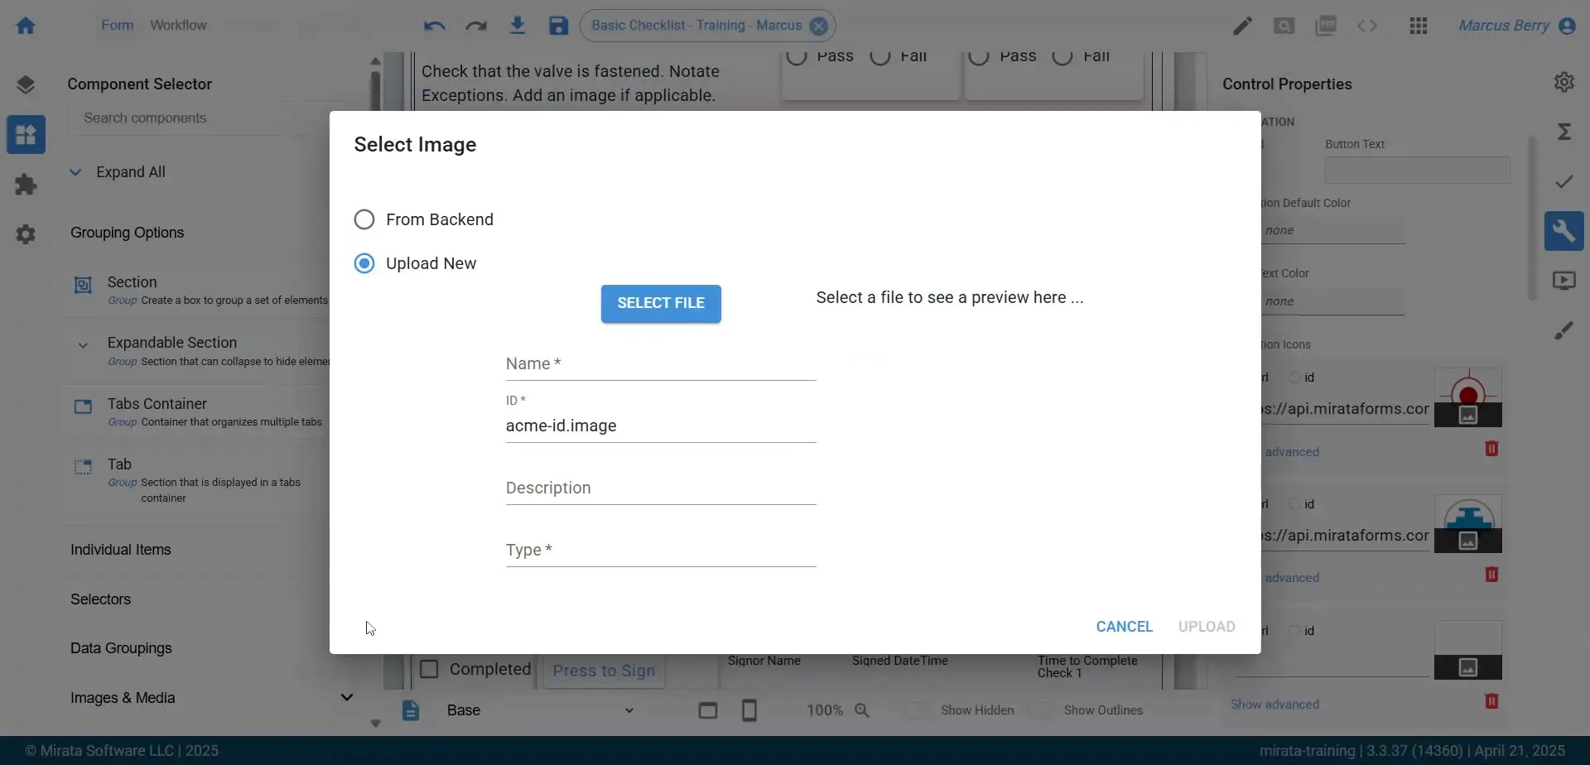Open the Sigma formula panel

point(1565,131)
